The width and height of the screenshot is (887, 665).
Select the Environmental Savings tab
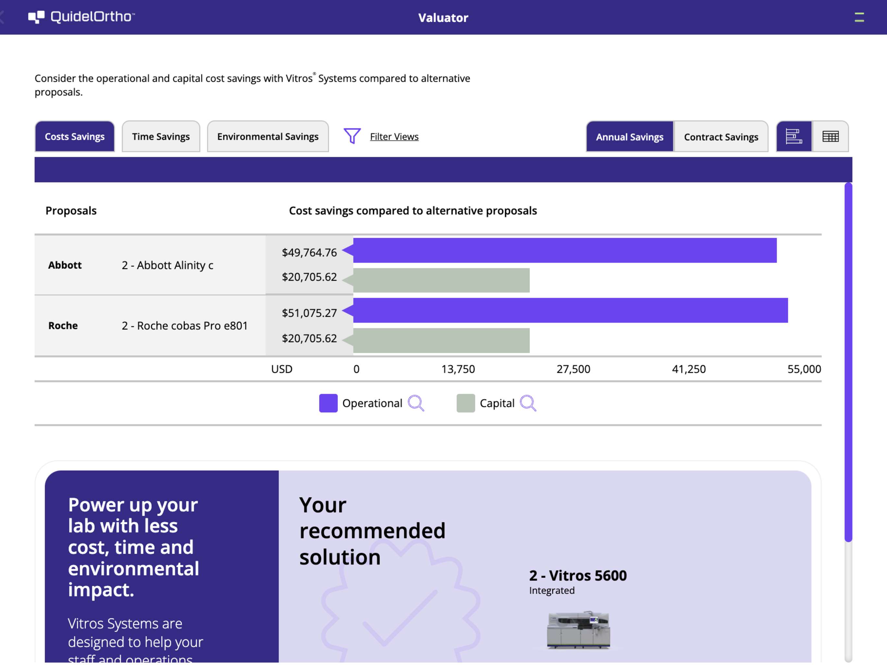click(x=268, y=136)
